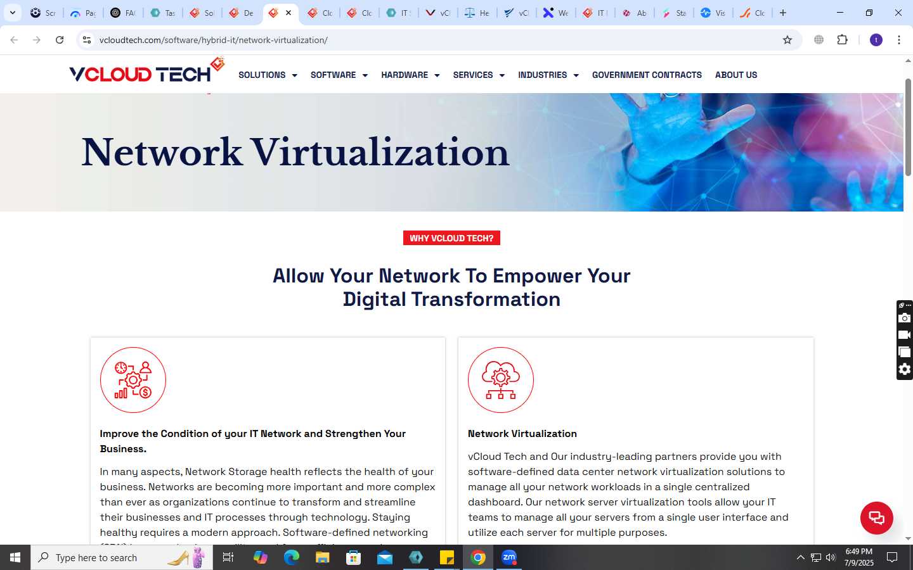913x570 pixels.
Task: Open File Explorer from the taskbar
Action: point(323,557)
